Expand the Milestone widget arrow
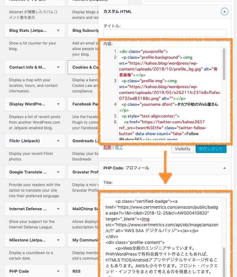The width and height of the screenshot is (237, 277). (58, 240)
